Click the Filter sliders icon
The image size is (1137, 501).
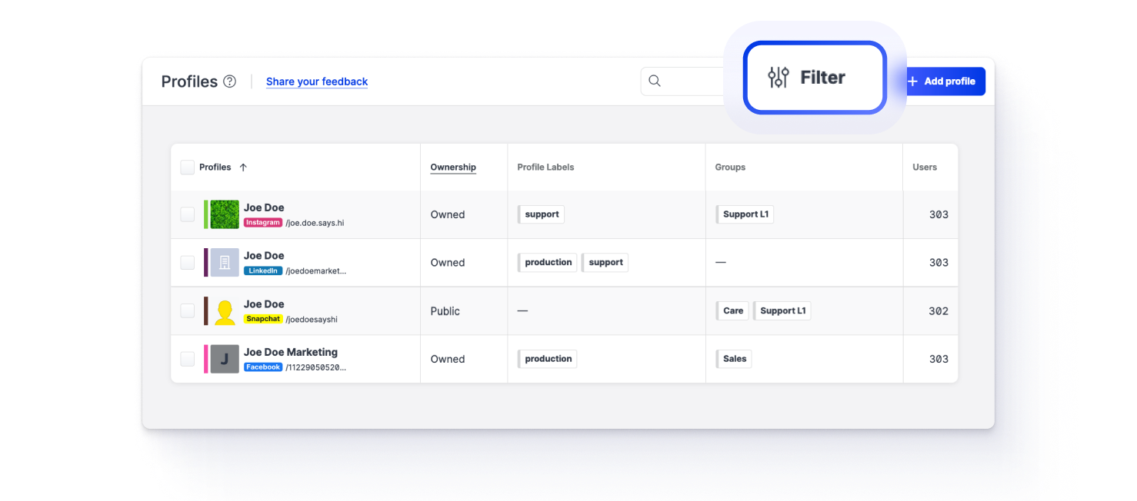point(779,78)
